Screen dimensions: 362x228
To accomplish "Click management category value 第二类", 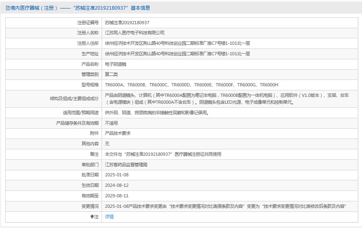I will [x=111, y=74].
